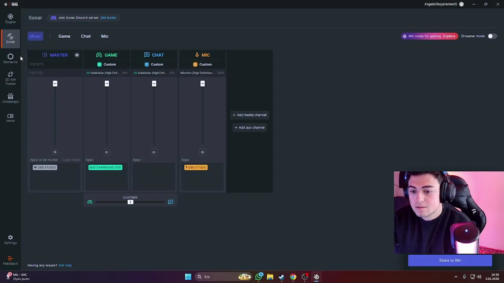Click the Chat channel header icon

[x=147, y=55]
